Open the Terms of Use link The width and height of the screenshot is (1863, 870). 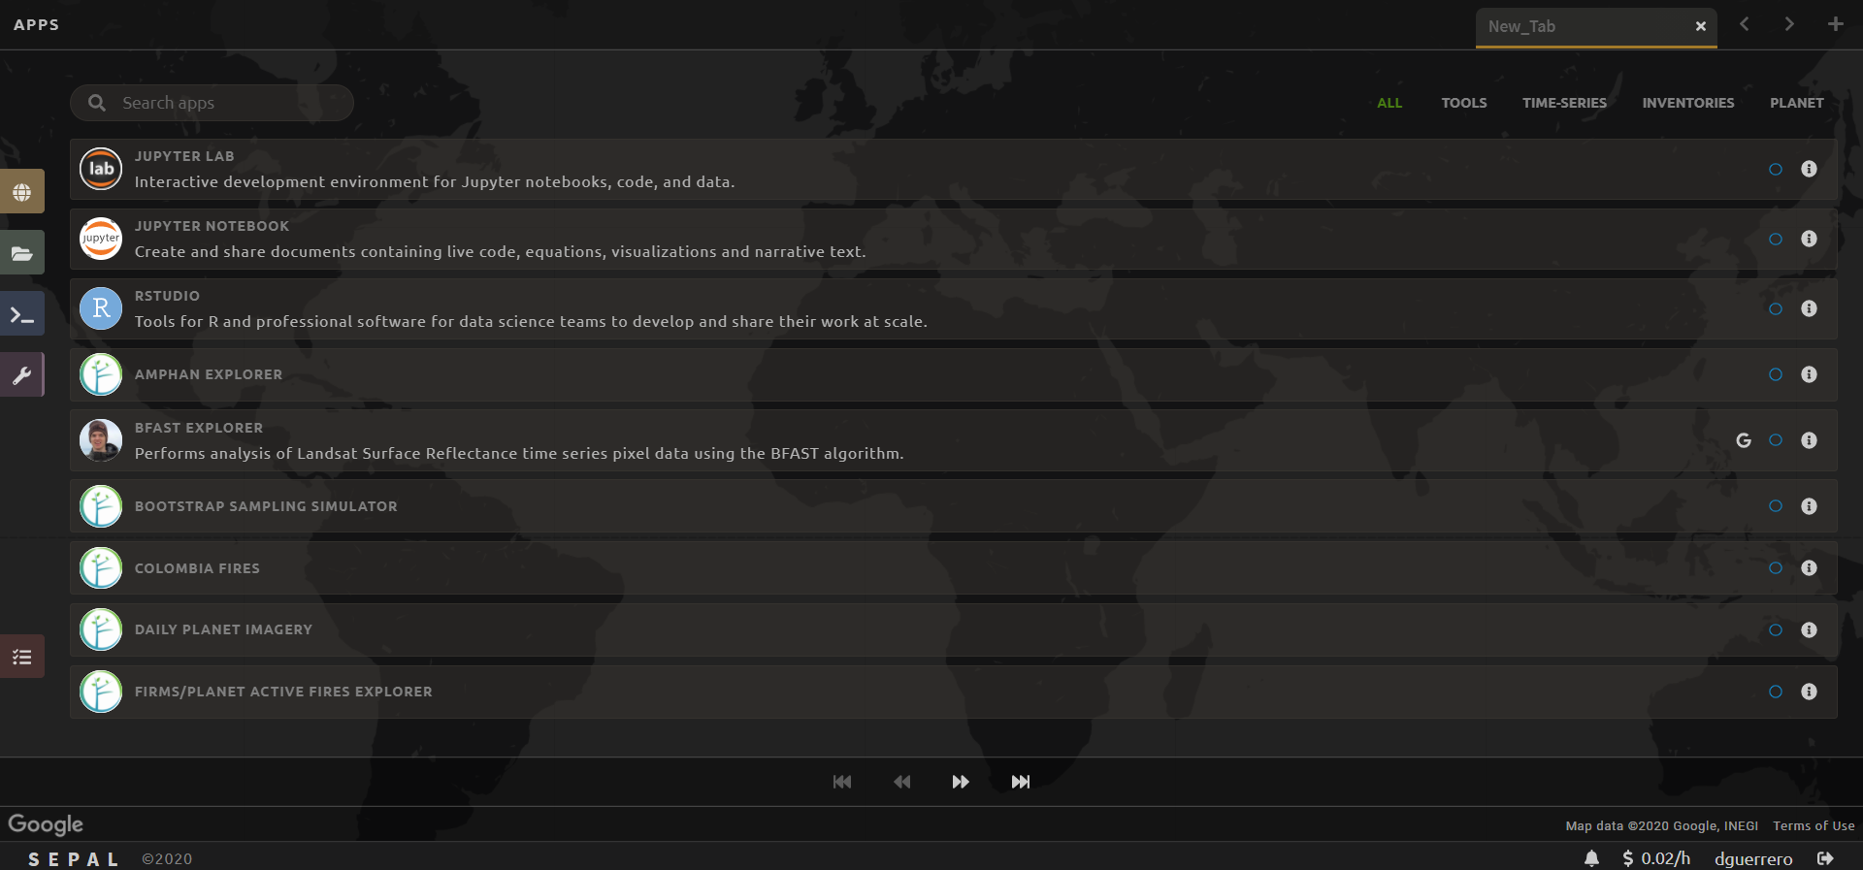click(x=1814, y=825)
